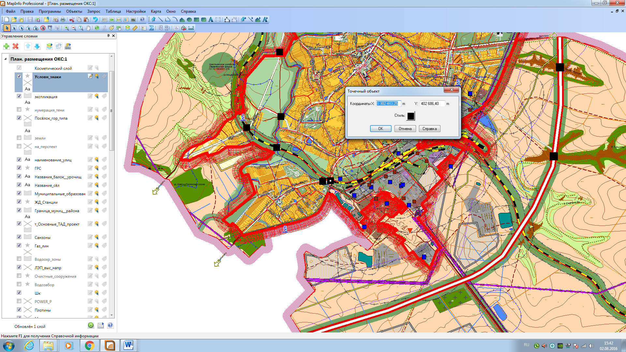Screen dimensions: 626x352
Task: Click the green plus add-layer icon
Action: (x=6, y=46)
